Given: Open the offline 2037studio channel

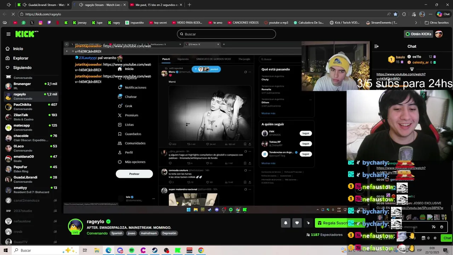Looking at the screenshot, I should coord(31,211).
